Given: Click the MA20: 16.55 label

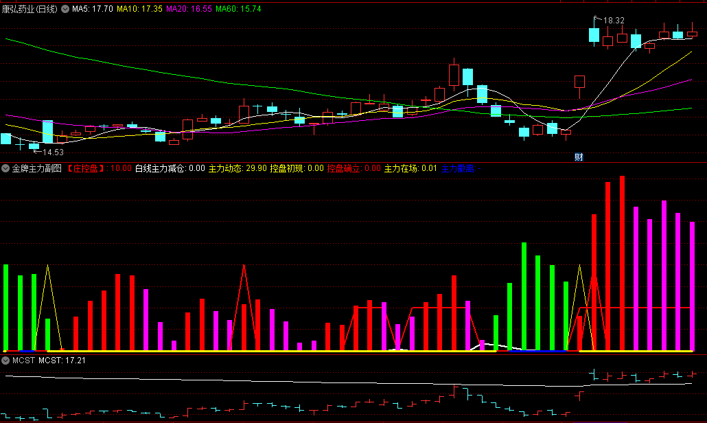Looking at the screenshot, I should [189, 9].
